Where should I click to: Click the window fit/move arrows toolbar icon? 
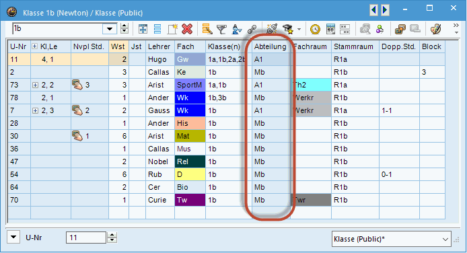(143, 29)
